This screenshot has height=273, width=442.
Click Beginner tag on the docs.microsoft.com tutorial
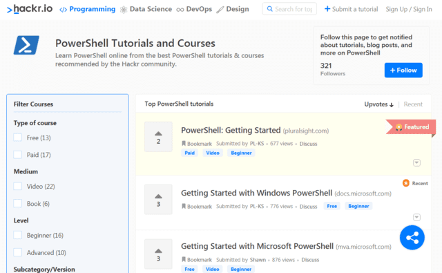coord(358,206)
